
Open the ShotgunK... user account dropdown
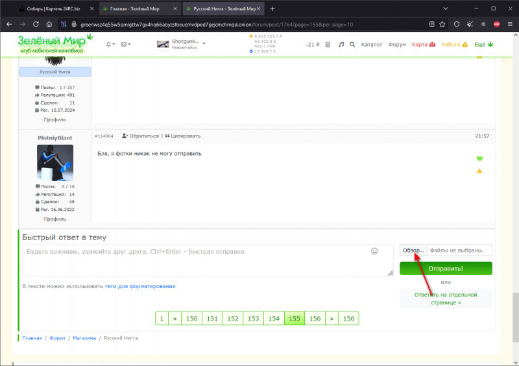(x=182, y=44)
